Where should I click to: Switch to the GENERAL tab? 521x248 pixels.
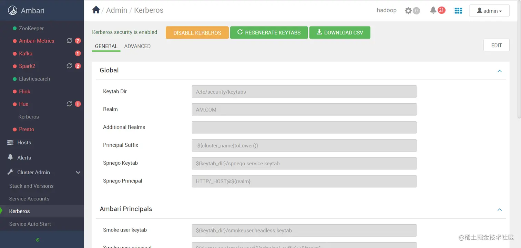pyautogui.click(x=106, y=46)
